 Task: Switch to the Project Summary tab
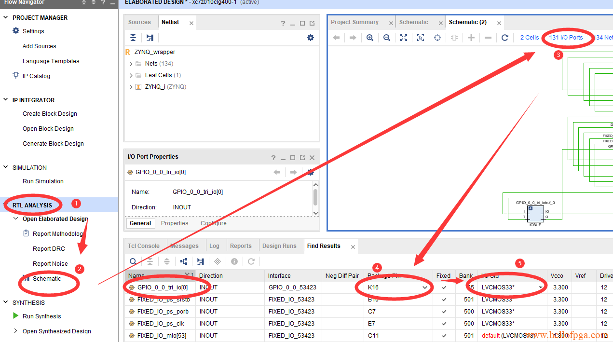click(354, 22)
